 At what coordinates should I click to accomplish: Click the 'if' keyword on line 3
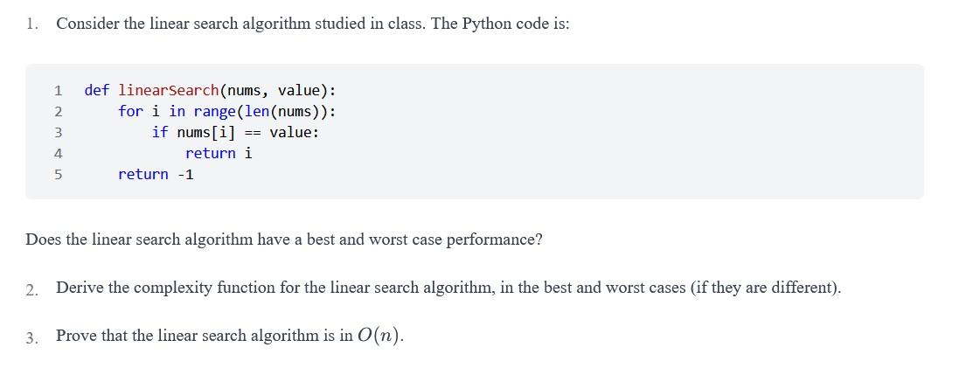(160, 133)
